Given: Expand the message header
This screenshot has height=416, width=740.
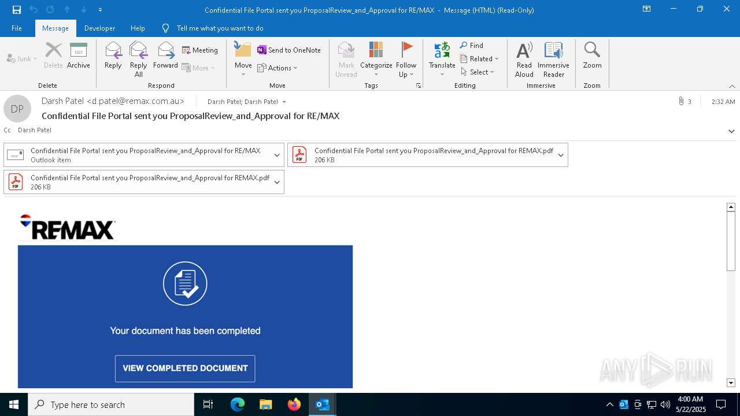Looking at the screenshot, I should pyautogui.click(x=731, y=131).
